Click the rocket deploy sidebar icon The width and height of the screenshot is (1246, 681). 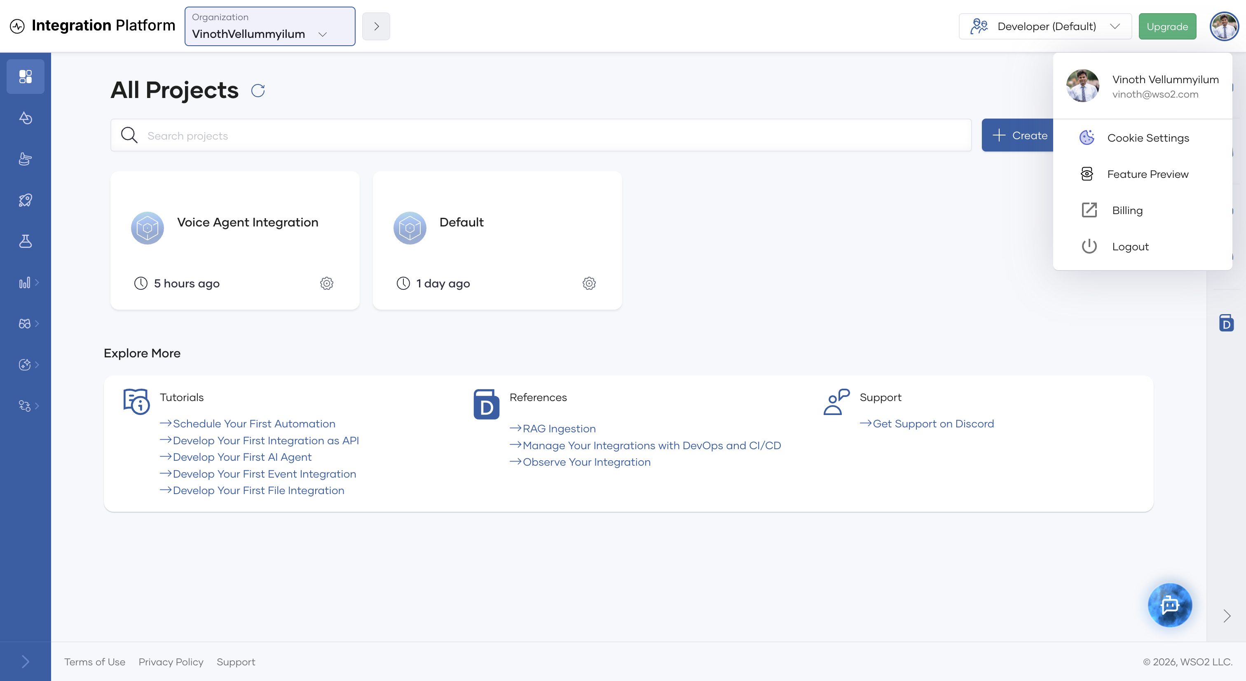click(25, 200)
